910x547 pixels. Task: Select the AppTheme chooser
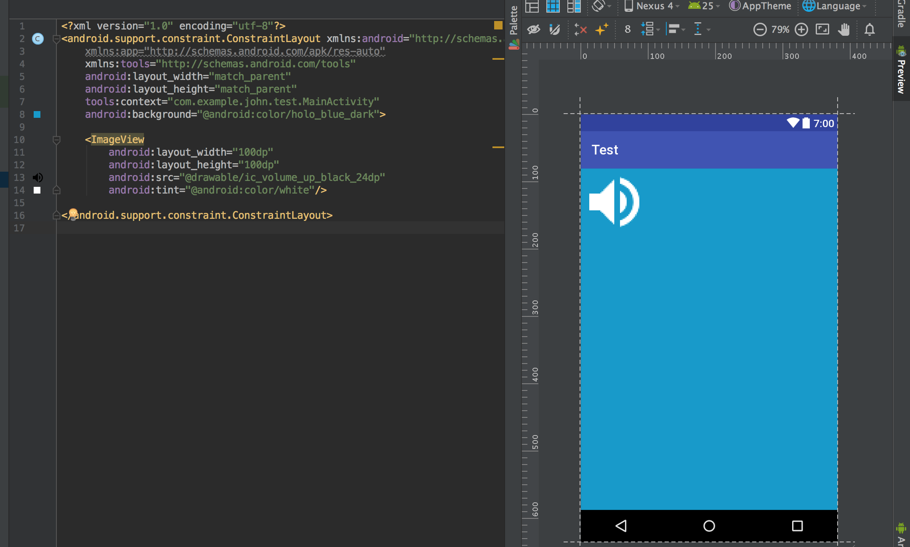(x=760, y=5)
